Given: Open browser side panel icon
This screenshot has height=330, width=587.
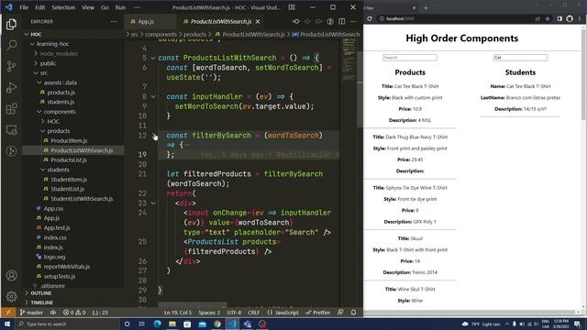Looking at the screenshot, I should point(559,18).
